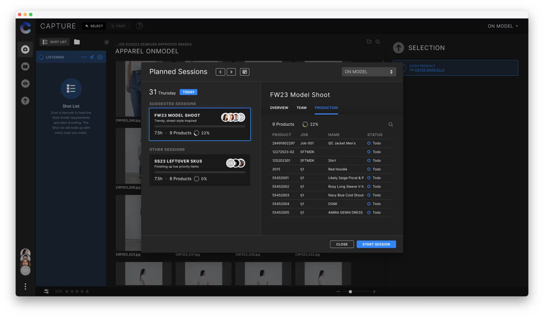This screenshot has height=317, width=544.
Task: Open the Listening panel three-dot options
Action: coord(84,57)
